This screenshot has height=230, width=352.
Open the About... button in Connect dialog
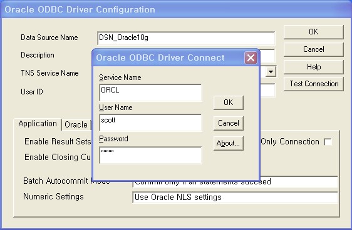pos(229,143)
